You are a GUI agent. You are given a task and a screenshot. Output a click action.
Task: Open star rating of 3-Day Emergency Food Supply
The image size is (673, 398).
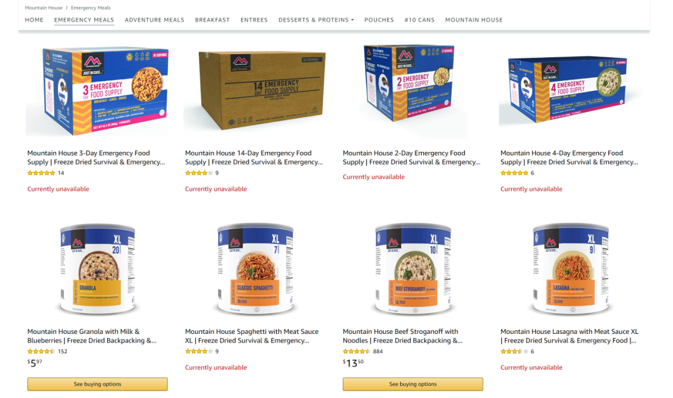coord(41,173)
